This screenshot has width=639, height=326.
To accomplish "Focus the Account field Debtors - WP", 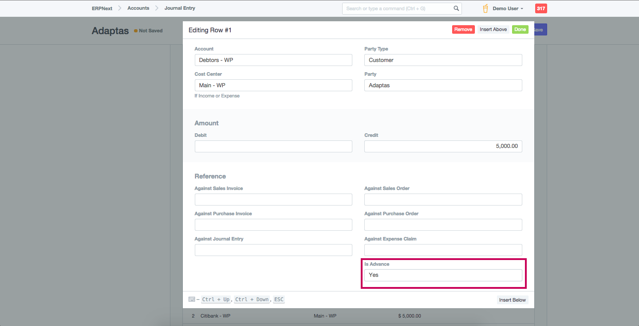I will coord(273,60).
